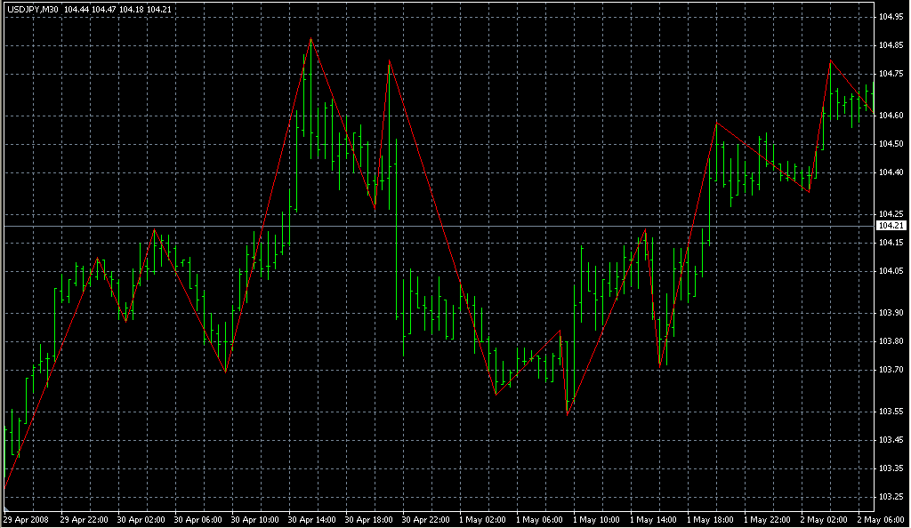The width and height of the screenshot is (911, 528).
Task: Select the 104.05 price axis label
Action: click(891, 270)
